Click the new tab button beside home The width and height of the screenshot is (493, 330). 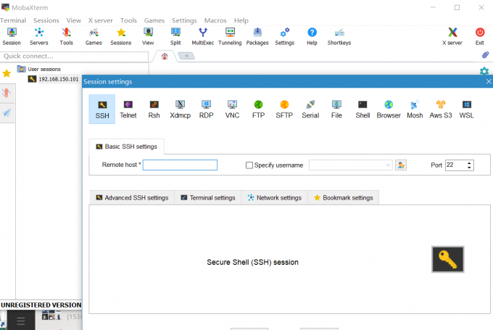(x=186, y=56)
